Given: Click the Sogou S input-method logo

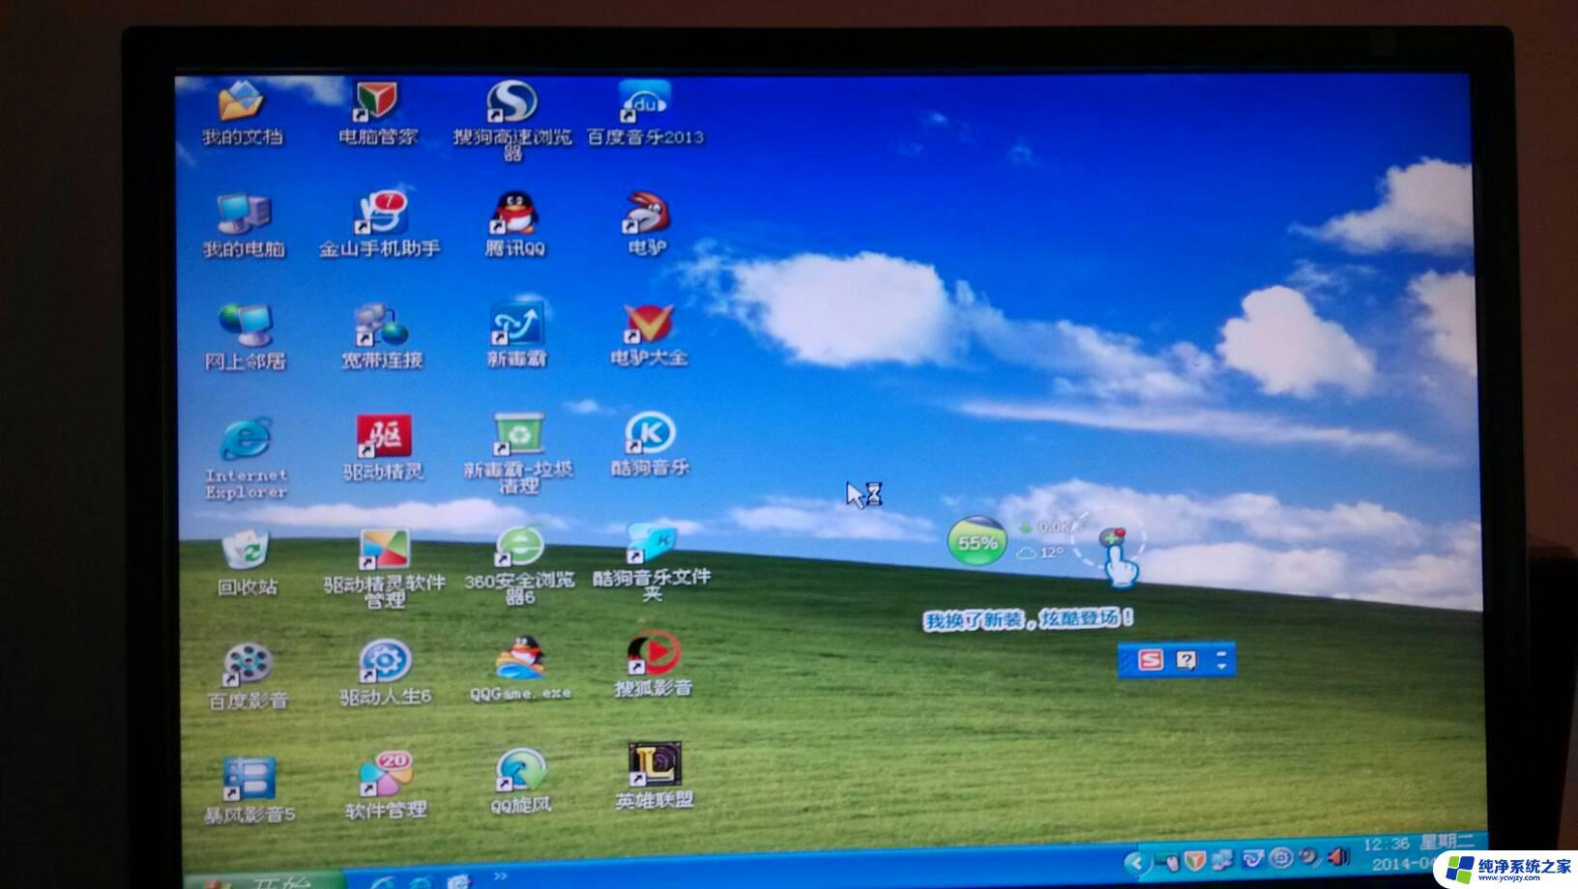Looking at the screenshot, I should tap(1151, 660).
